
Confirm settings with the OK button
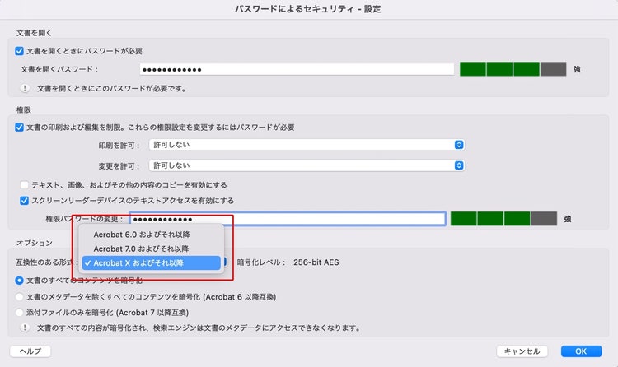pos(582,351)
